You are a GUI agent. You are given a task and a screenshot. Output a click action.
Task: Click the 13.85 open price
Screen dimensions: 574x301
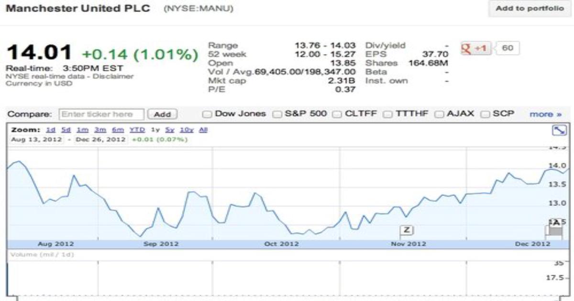click(344, 63)
